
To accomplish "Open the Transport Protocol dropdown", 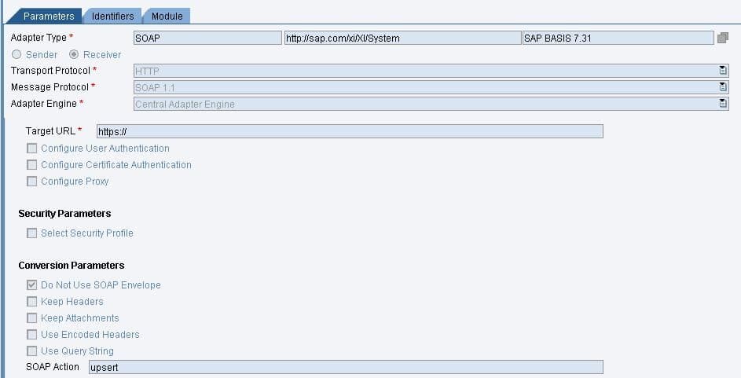I will pos(722,71).
